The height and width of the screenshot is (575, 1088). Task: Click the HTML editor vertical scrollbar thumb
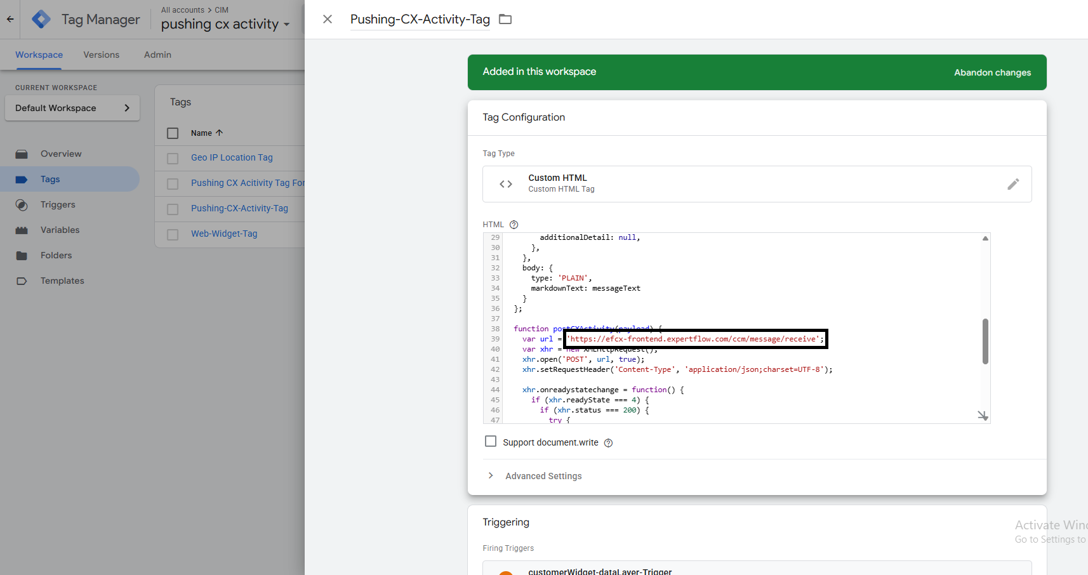985,341
